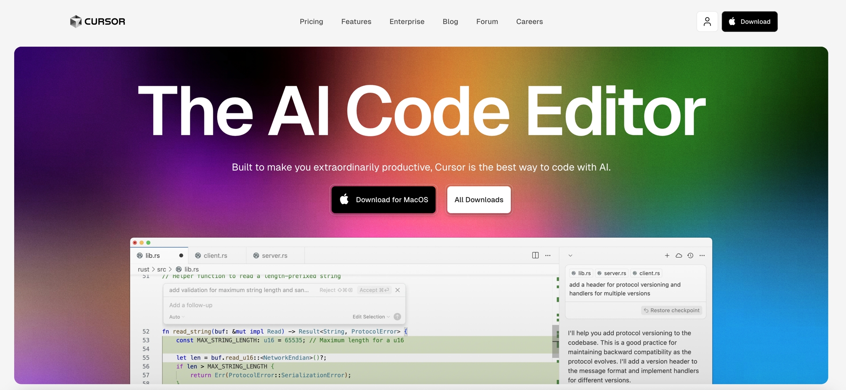Click the client.rs context chip in chat
The image size is (846, 390).
point(646,273)
